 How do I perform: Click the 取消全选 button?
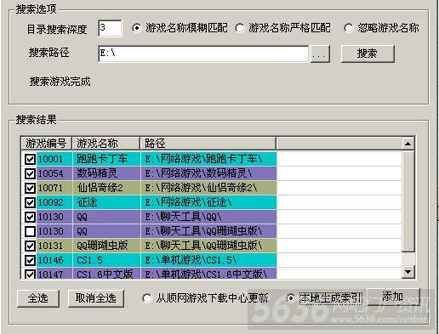point(96,298)
